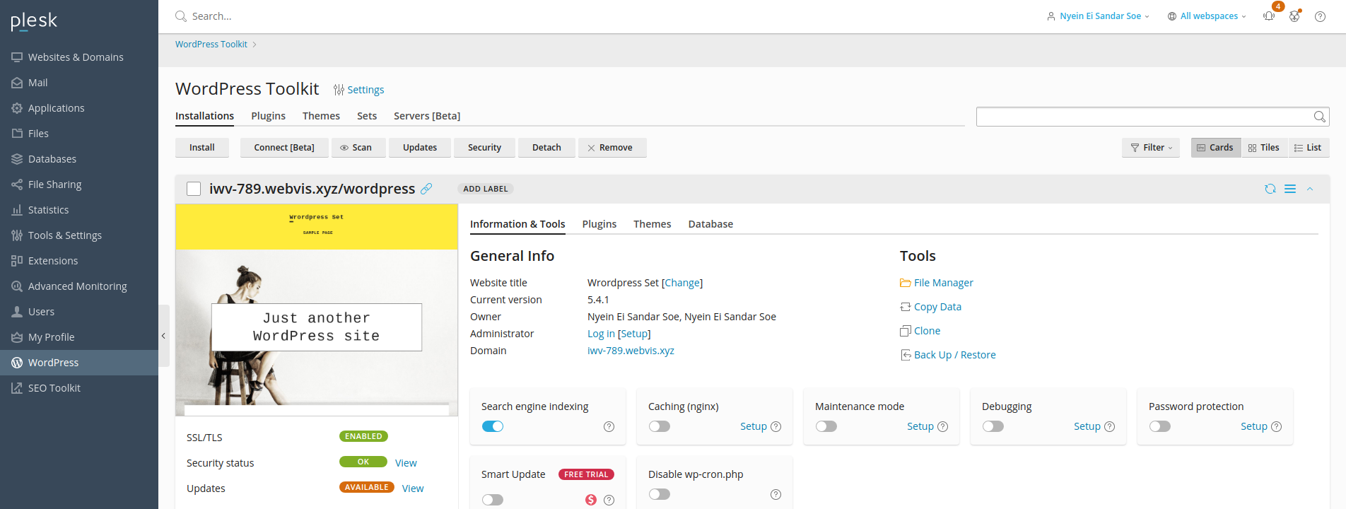This screenshot has height=509, width=1346.
Task: Click the notifications bell icon
Action: (1269, 16)
